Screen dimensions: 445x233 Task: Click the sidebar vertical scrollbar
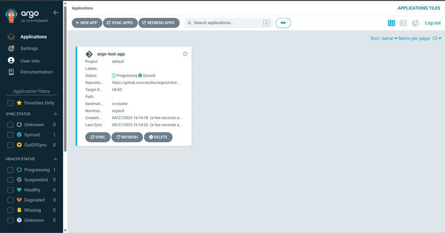[x=65, y=80]
